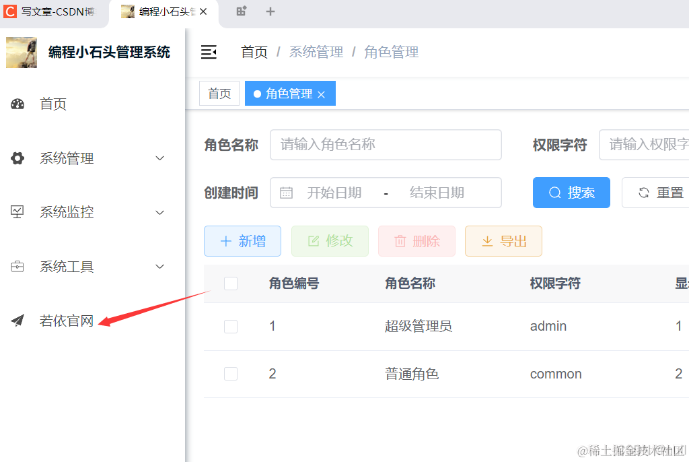
Task: Click the paper plane icon for 若依官网
Action: click(x=17, y=321)
